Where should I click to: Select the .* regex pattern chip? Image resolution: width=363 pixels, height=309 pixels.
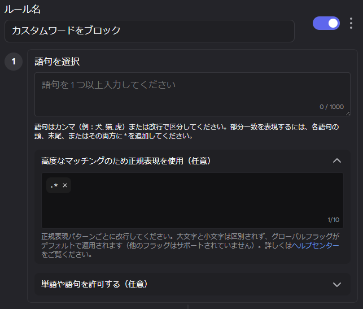click(54, 185)
